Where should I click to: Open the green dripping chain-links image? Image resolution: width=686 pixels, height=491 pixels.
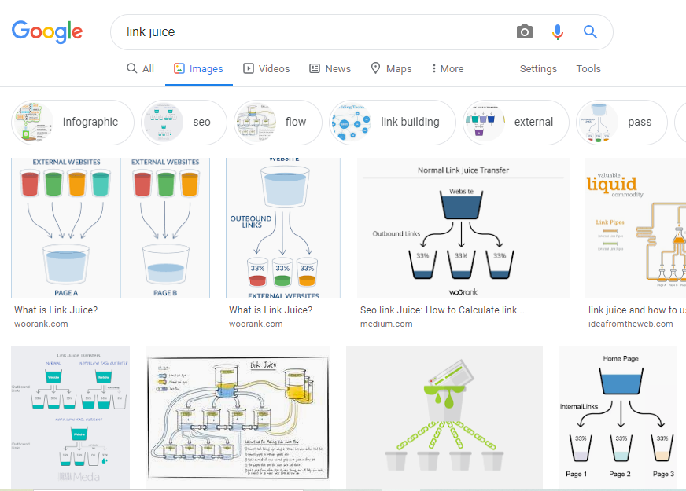[x=444, y=418]
